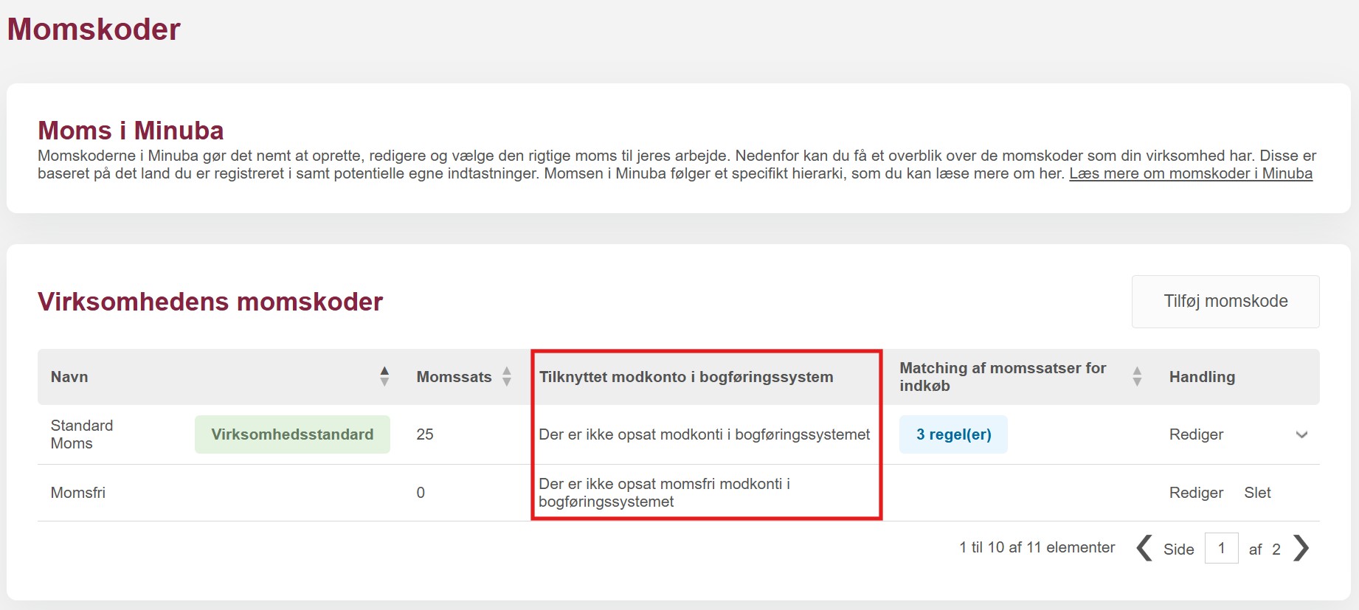Select the Standard Moms name cell
The width and height of the screenshot is (1359, 610).
(82, 434)
